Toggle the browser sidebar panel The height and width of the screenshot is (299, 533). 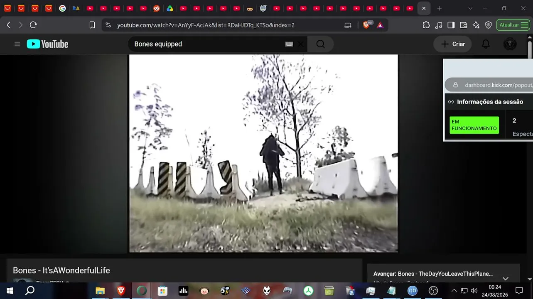pyautogui.click(x=451, y=25)
